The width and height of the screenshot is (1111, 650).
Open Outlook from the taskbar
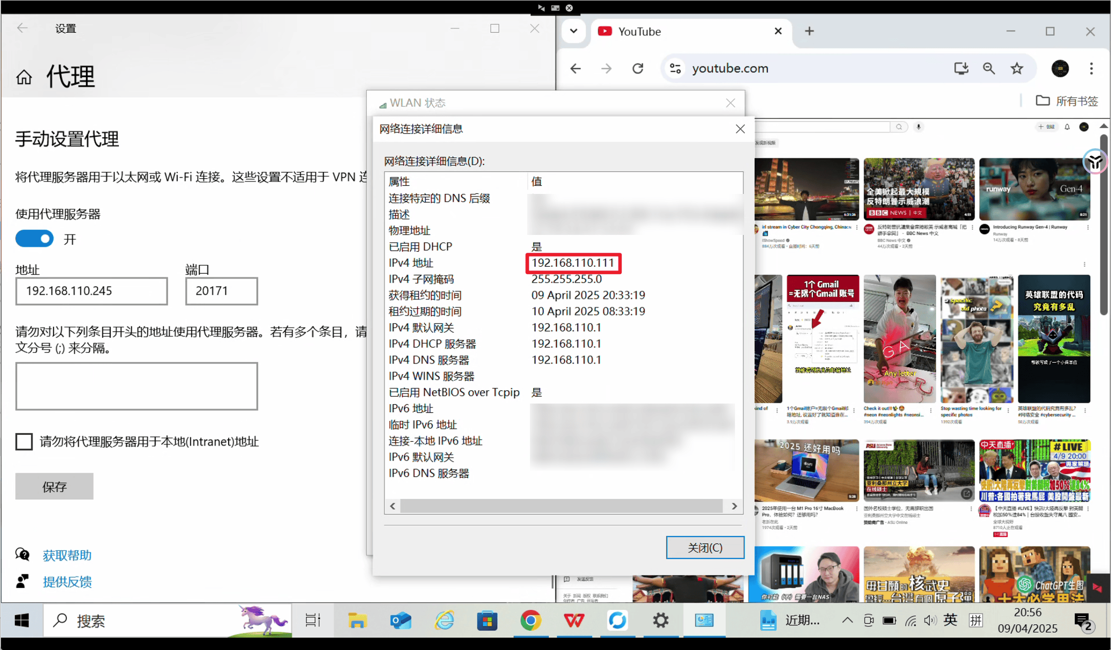pos(400,621)
